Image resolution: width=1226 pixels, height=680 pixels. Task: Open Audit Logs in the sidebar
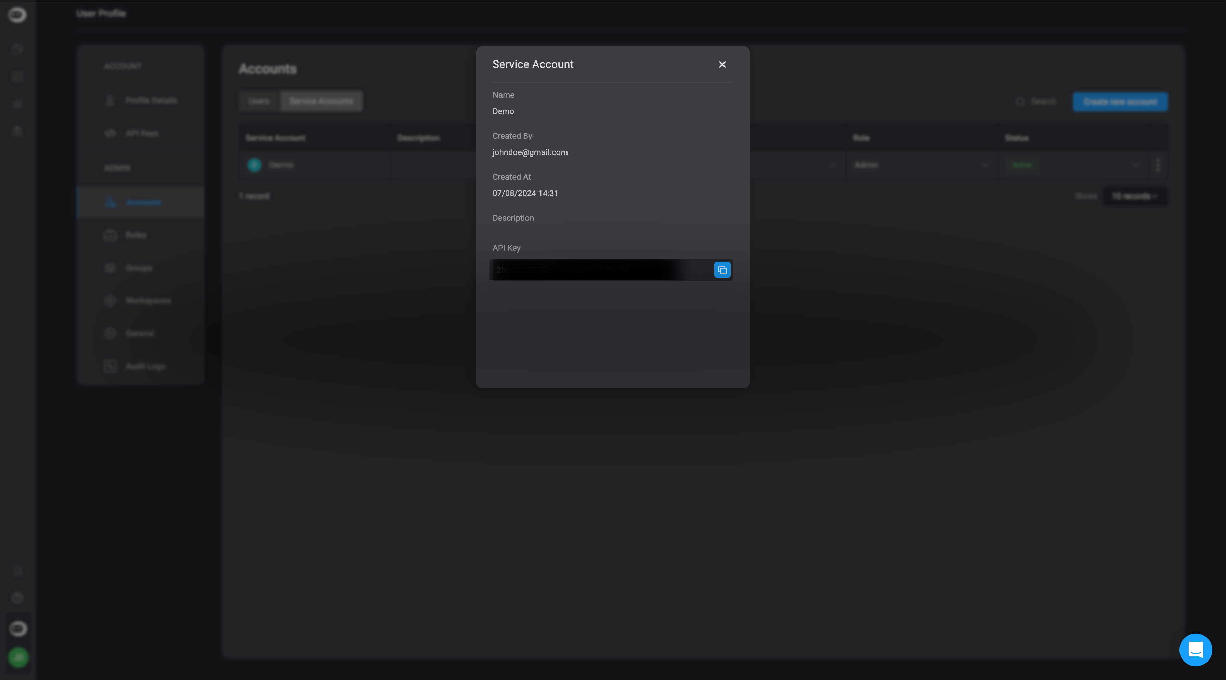[141, 366]
